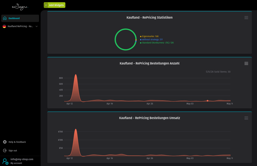The height and width of the screenshot is (166, 257).
Task: Click the green Standard legend swatch
Action: point(141,43)
